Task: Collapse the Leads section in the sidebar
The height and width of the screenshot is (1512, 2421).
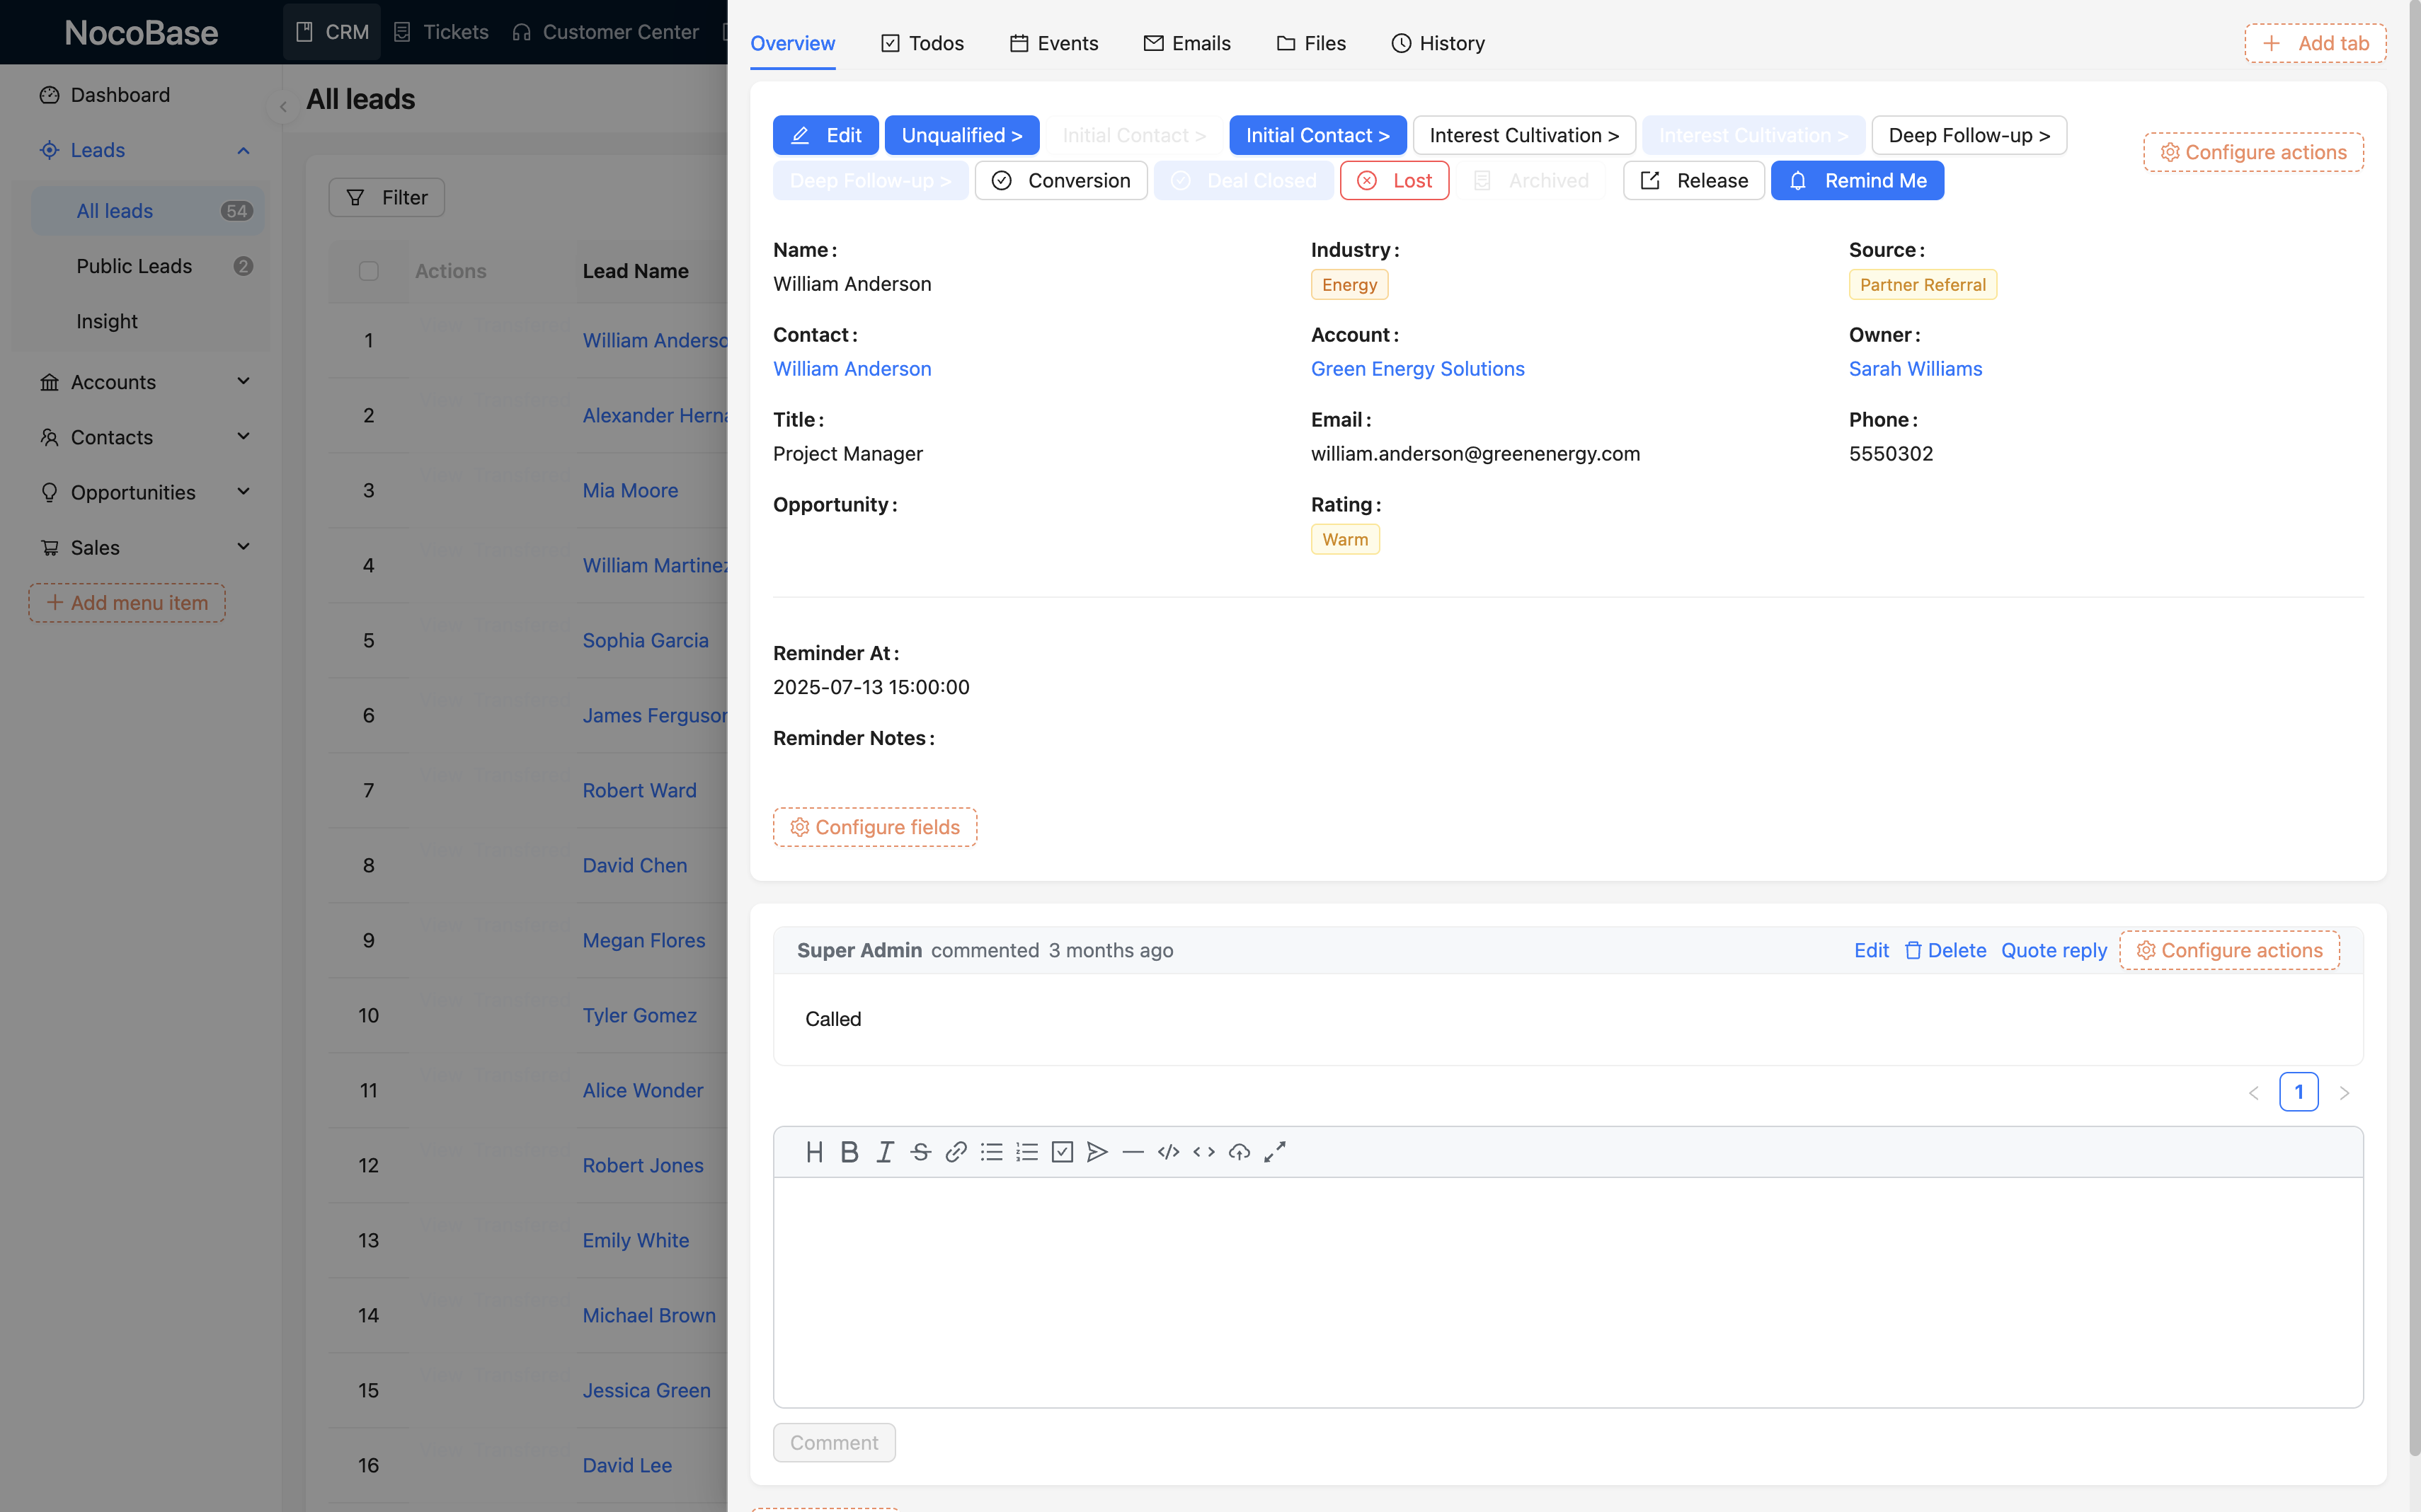Action: tap(243, 150)
